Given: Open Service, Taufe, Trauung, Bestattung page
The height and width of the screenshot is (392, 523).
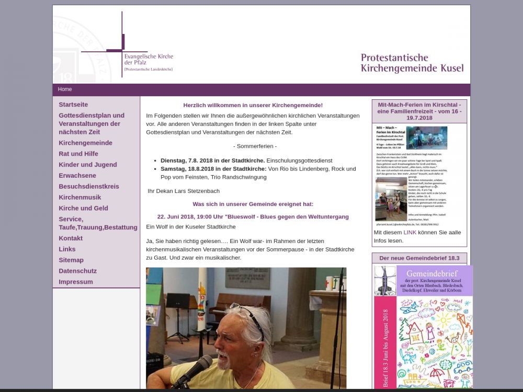Looking at the screenshot, I should (x=98, y=223).
